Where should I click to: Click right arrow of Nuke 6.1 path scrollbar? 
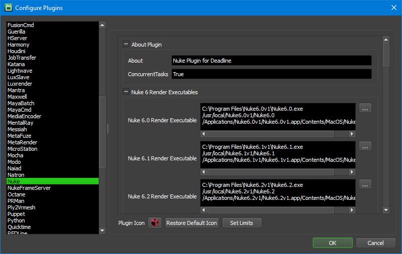coord(352,172)
